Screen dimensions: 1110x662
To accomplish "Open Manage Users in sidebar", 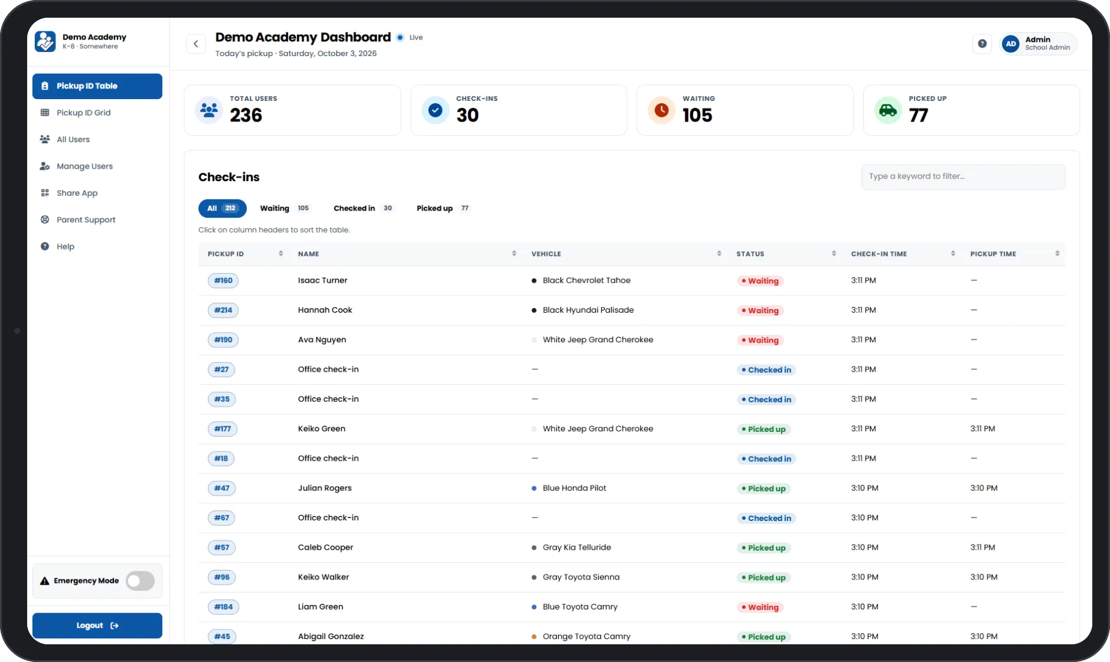I will tap(97, 166).
